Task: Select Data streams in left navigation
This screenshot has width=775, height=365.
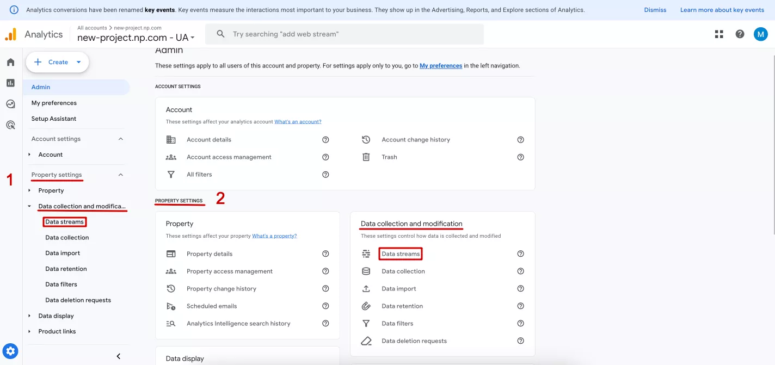Action: click(x=65, y=222)
